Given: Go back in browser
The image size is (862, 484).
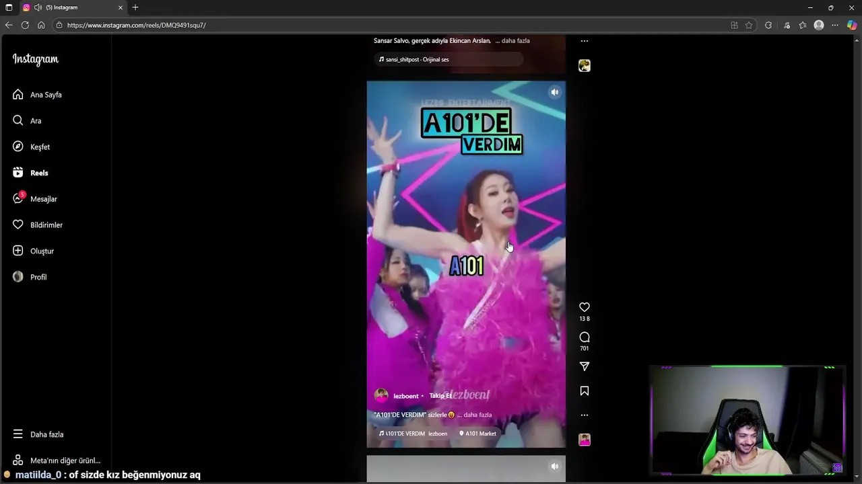Looking at the screenshot, I should [9, 25].
